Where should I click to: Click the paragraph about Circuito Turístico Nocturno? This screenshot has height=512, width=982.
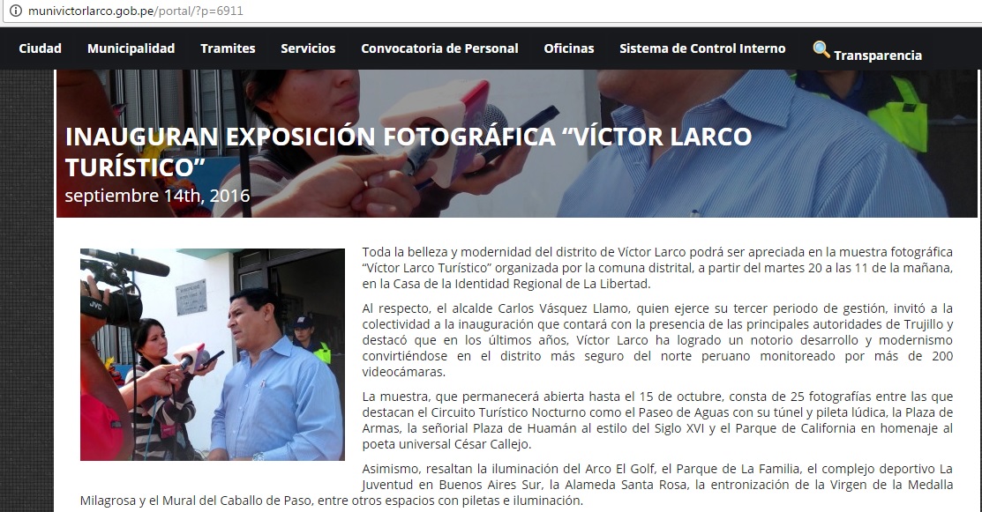coord(657,420)
